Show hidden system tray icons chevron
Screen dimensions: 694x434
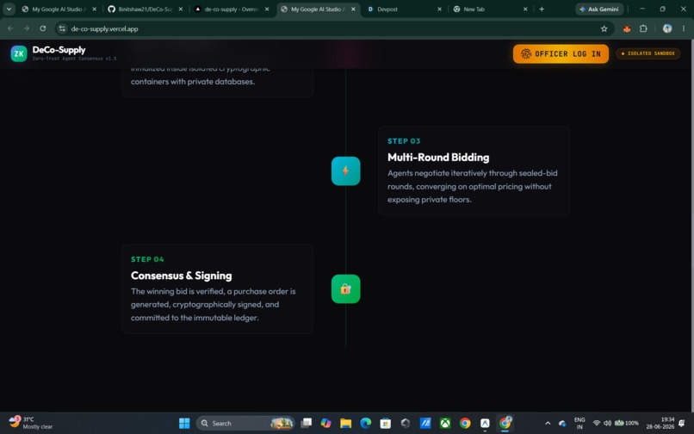tap(548, 423)
